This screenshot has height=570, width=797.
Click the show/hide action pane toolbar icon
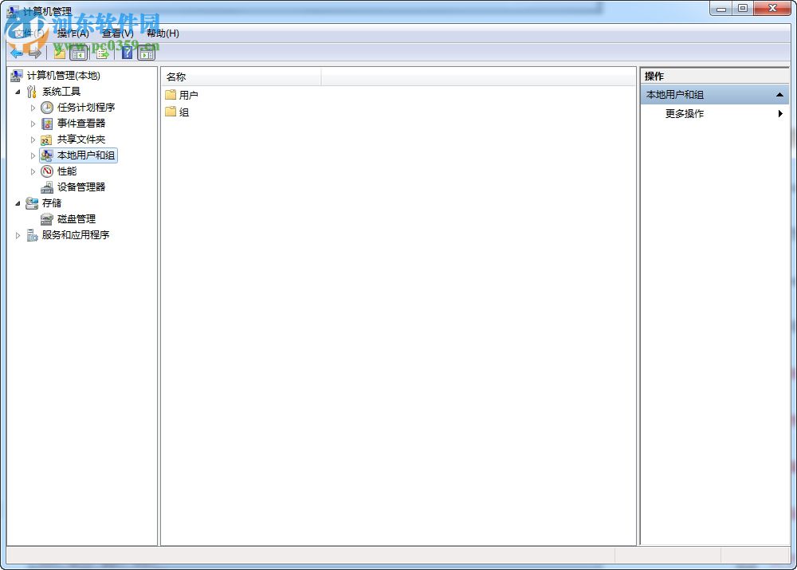tap(147, 53)
